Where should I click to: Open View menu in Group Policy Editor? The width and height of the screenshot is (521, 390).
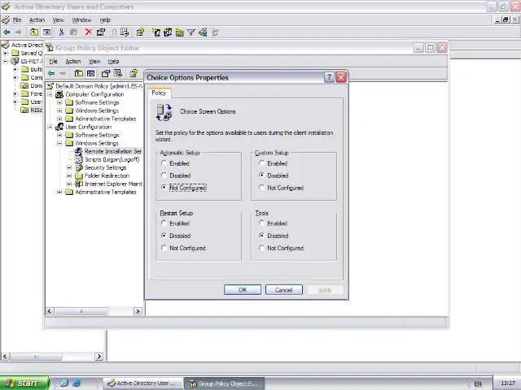pos(94,62)
